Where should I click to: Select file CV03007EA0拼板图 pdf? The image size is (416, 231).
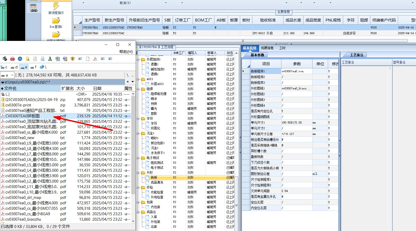click(x=66, y=116)
